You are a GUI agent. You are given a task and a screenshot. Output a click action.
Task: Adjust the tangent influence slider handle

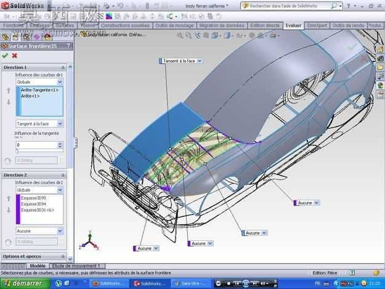click(17, 152)
